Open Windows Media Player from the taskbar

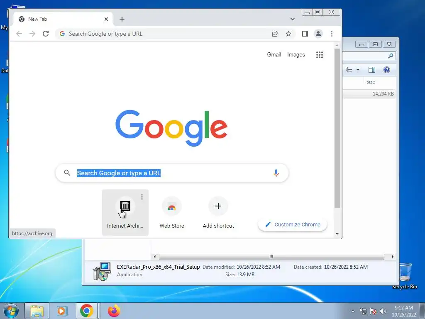(62, 311)
